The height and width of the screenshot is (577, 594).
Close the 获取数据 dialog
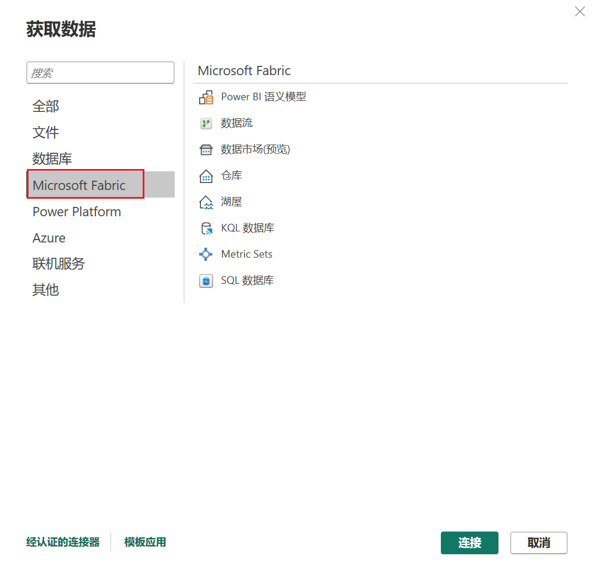click(579, 12)
